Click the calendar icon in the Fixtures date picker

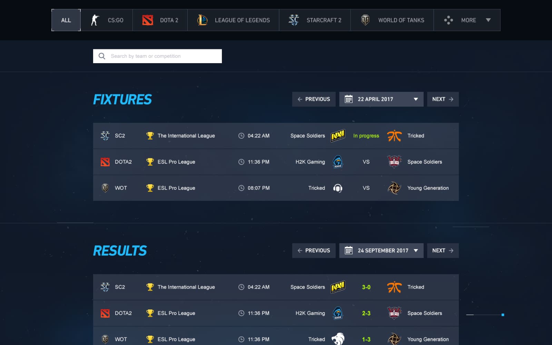tap(348, 99)
